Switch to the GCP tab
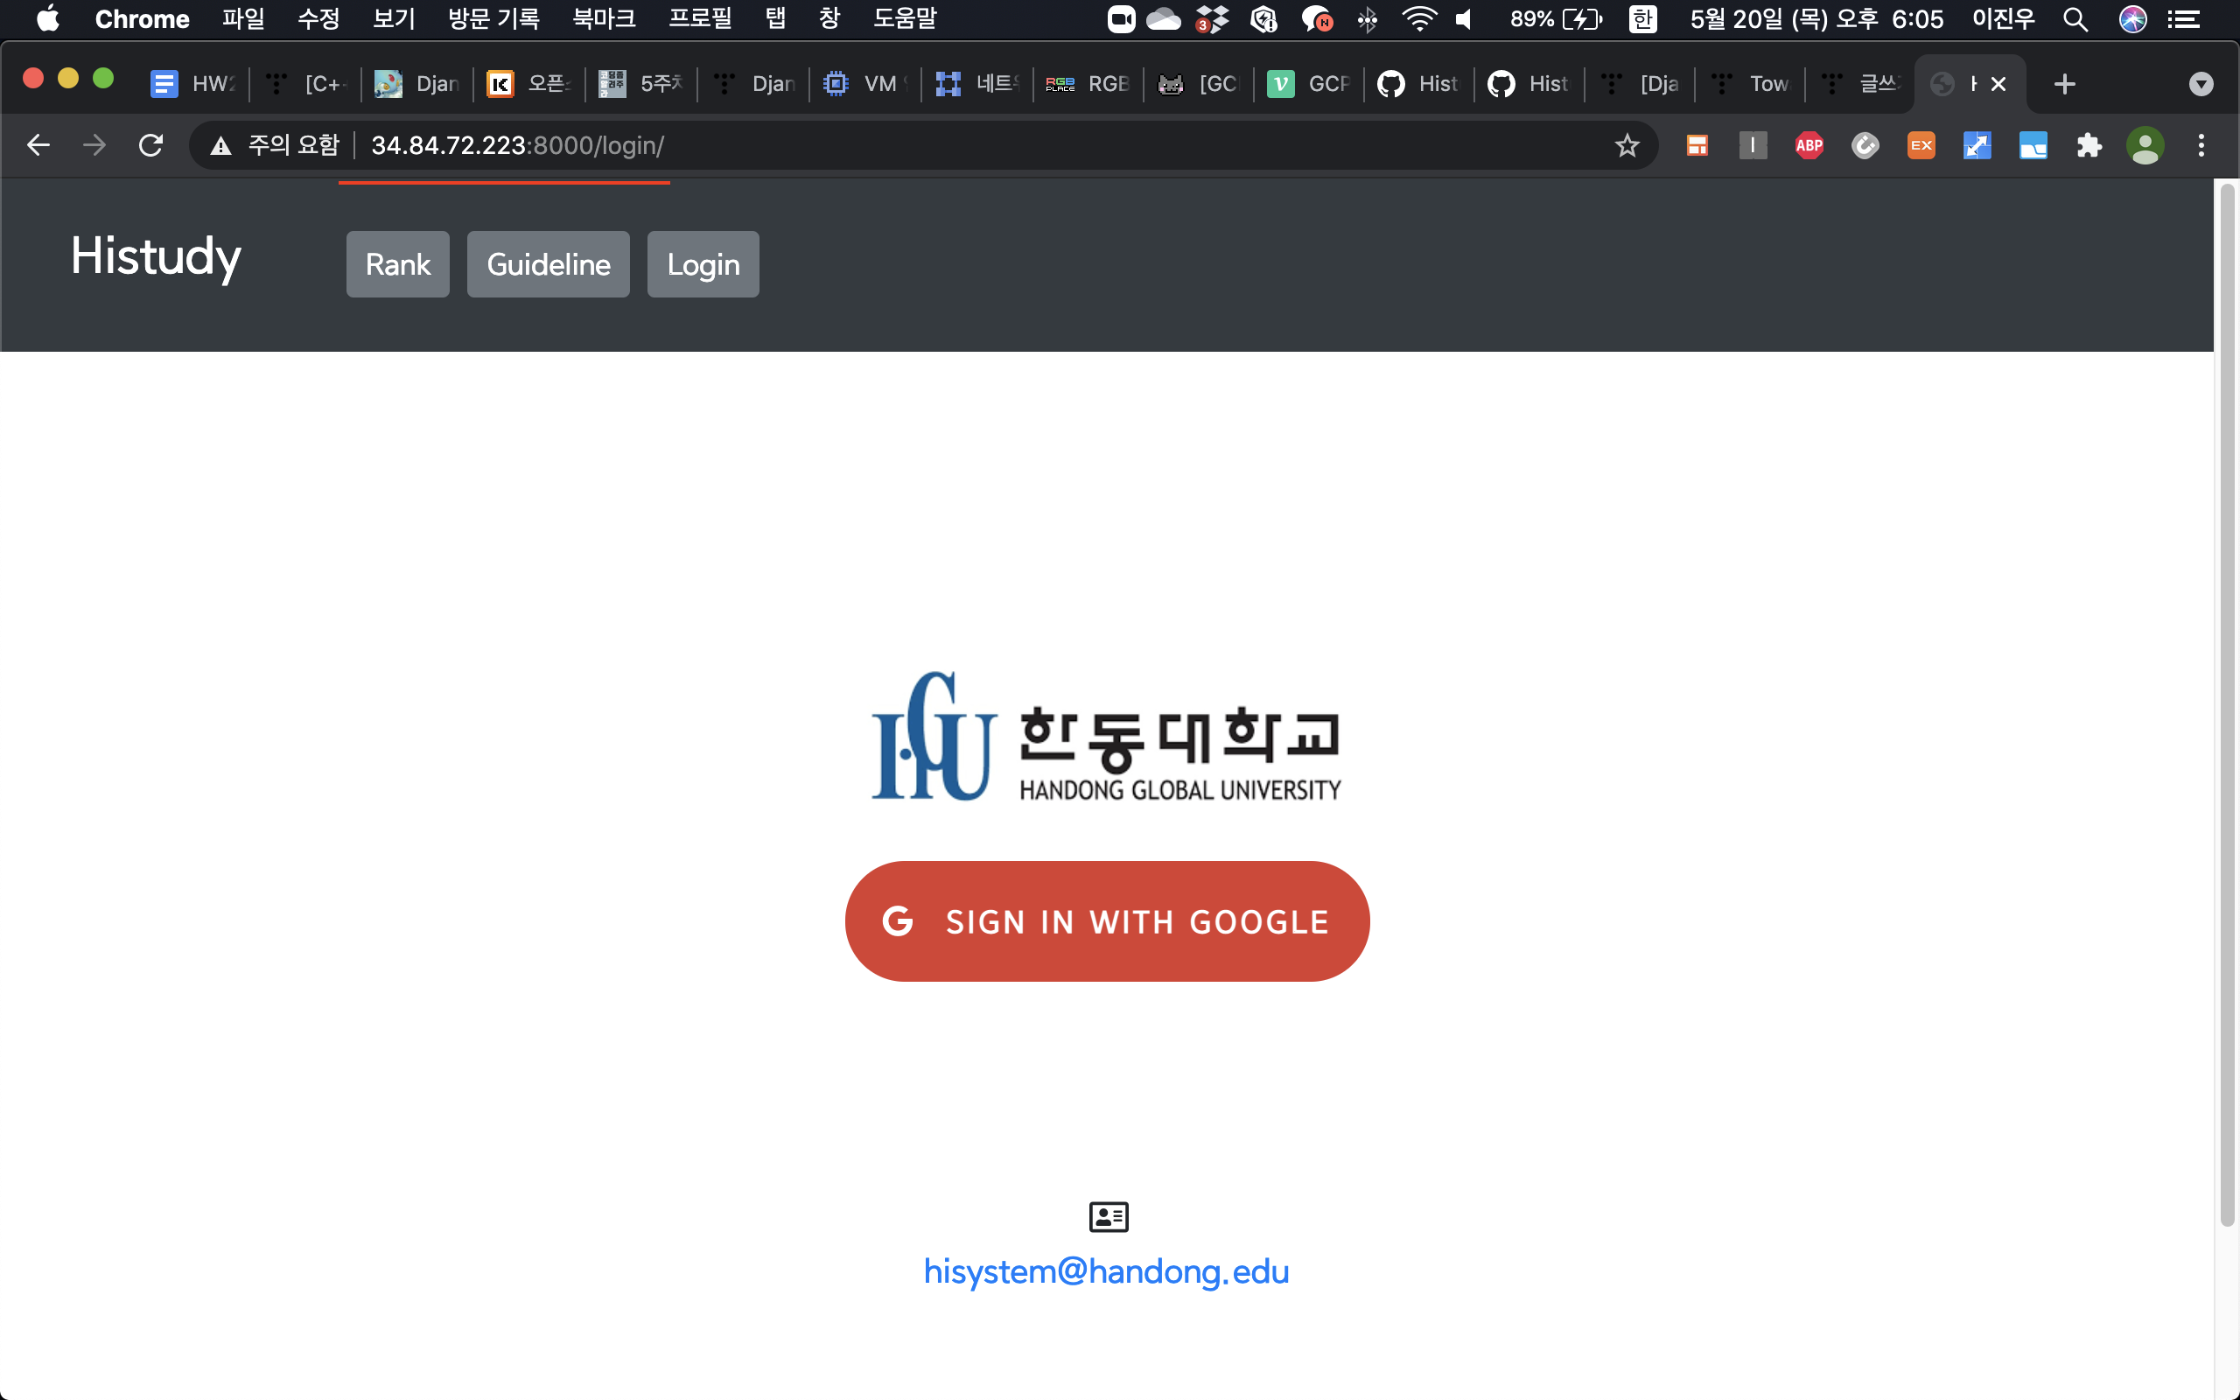The width and height of the screenshot is (2240, 1400). pos(1309,84)
